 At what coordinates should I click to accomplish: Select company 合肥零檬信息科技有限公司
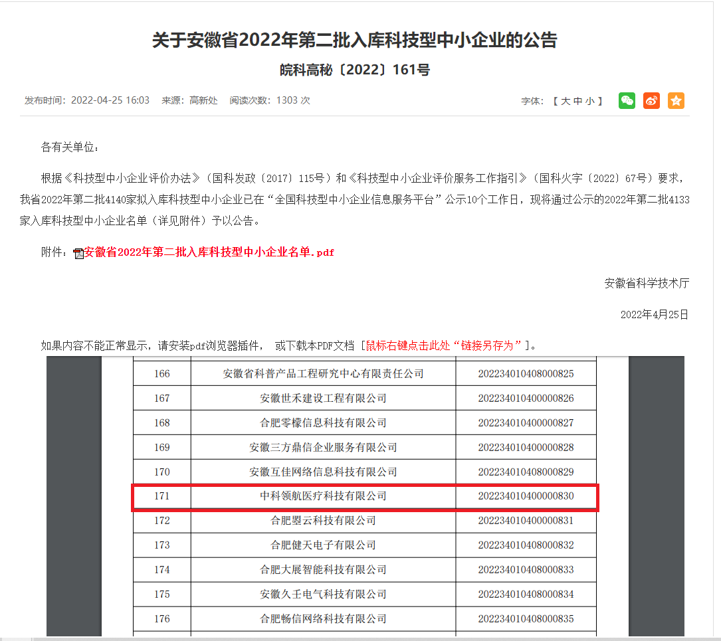[x=323, y=422]
